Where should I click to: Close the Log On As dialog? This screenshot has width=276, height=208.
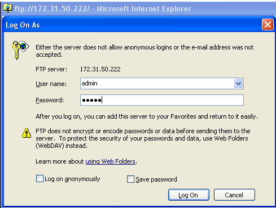(268, 25)
